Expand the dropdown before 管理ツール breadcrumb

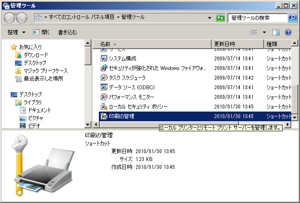(118, 17)
